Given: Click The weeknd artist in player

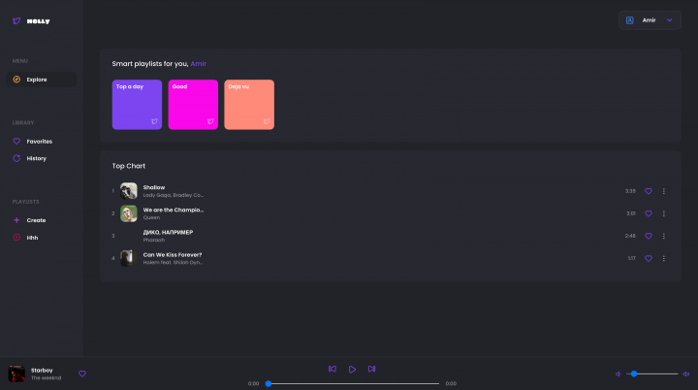Looking at the screenshot, I should 46,378.
